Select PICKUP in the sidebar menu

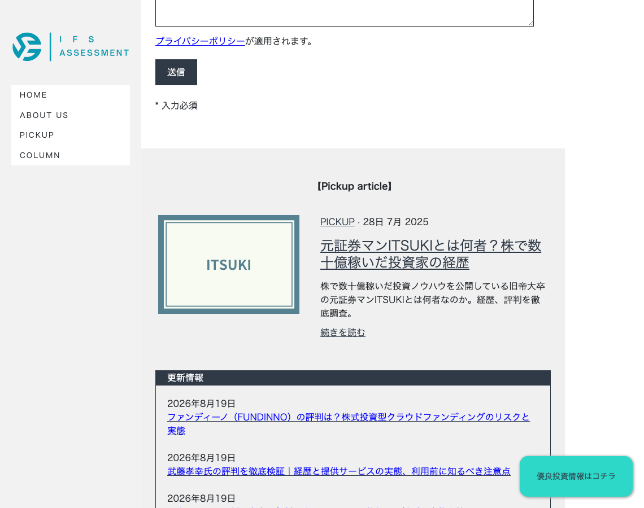[37, 135]
